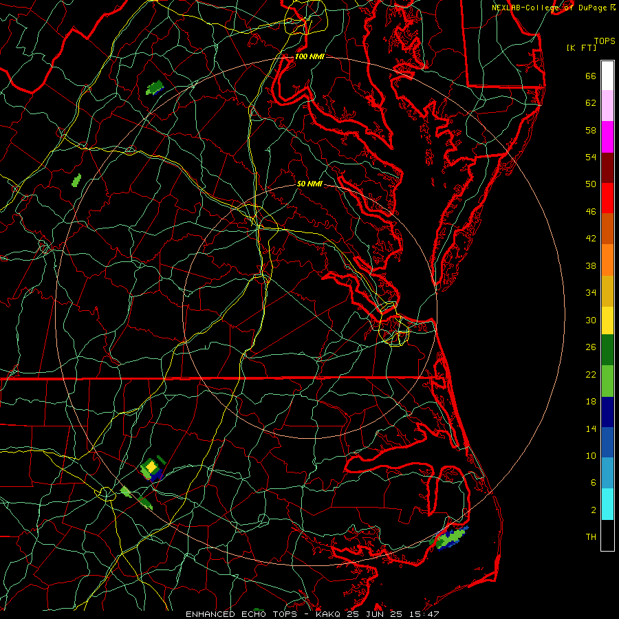Click the green and blue echo on the coast
This screenshot has width=619, height=619.
[x=449, y=537]
